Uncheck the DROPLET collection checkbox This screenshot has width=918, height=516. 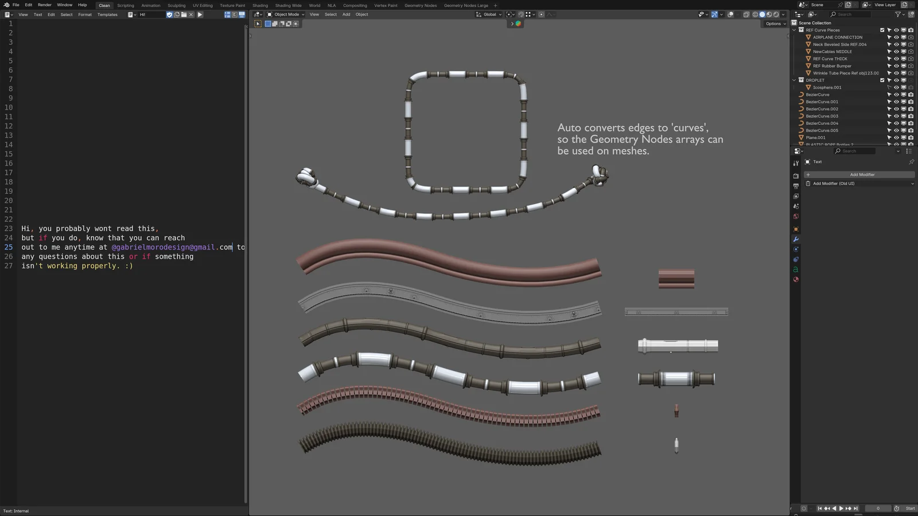point(882,80)
